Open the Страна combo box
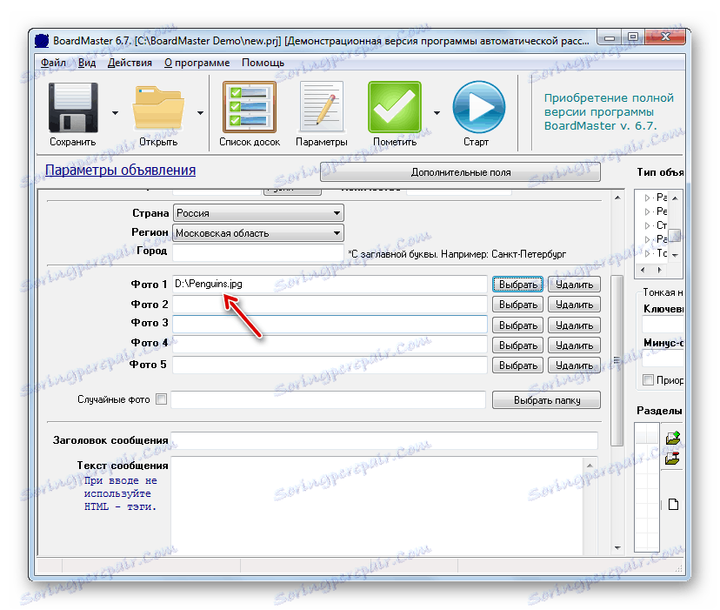The width and height of the screenshot is (720, 610). 258,213
